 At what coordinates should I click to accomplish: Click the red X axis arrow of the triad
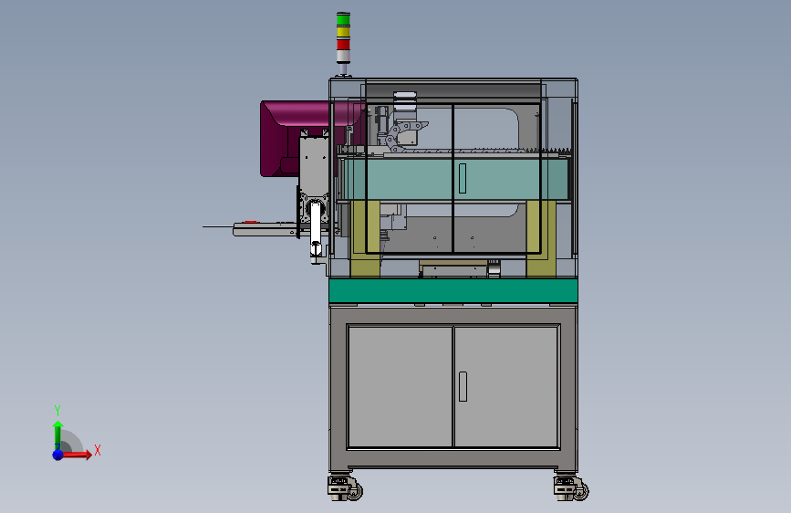[77, 455]
